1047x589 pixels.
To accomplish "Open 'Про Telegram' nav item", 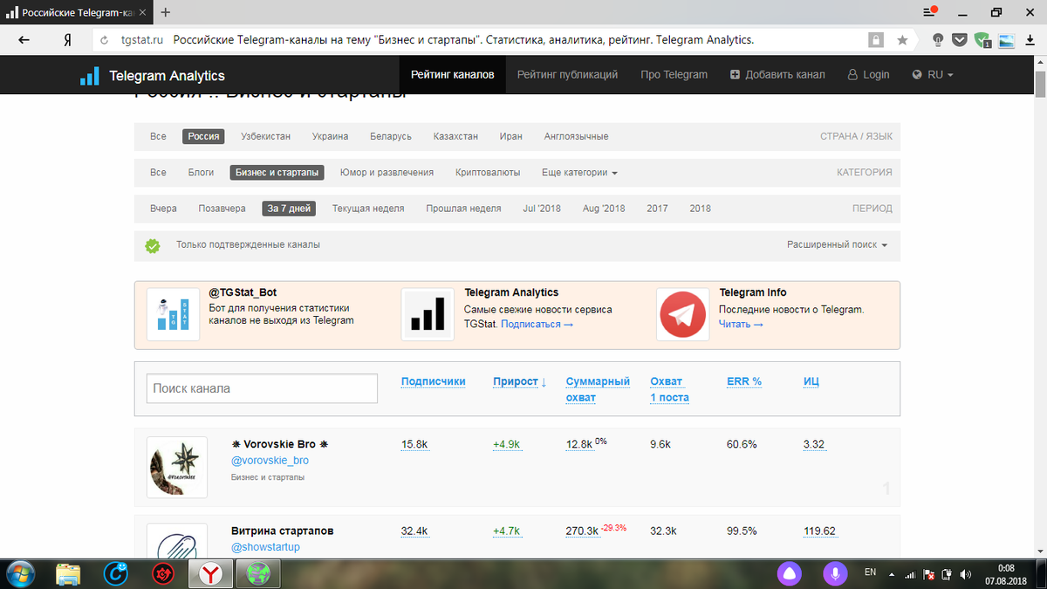I will 674,75.
